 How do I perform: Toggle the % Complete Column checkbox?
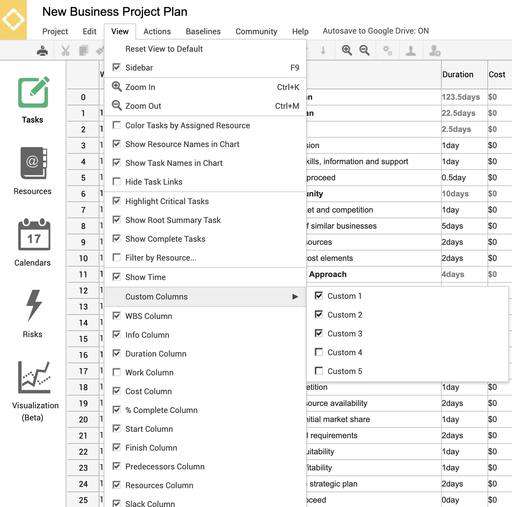[117, 410]
